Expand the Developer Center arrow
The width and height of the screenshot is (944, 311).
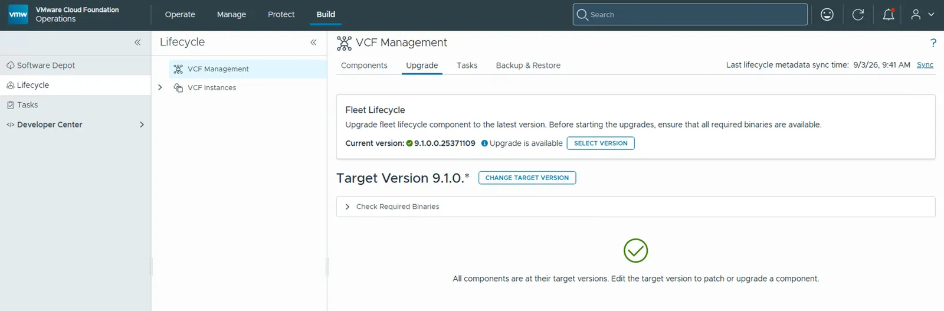click(142, 125)
